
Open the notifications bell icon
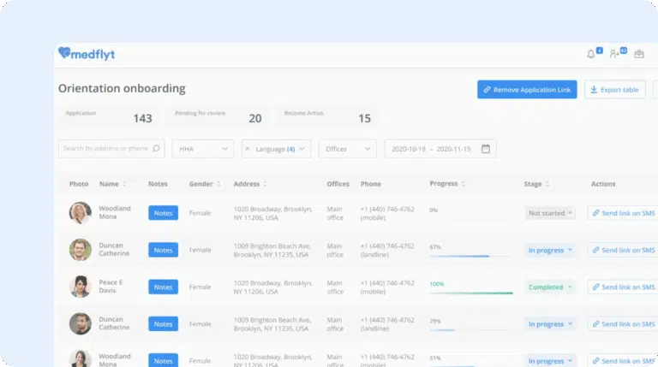591,54
